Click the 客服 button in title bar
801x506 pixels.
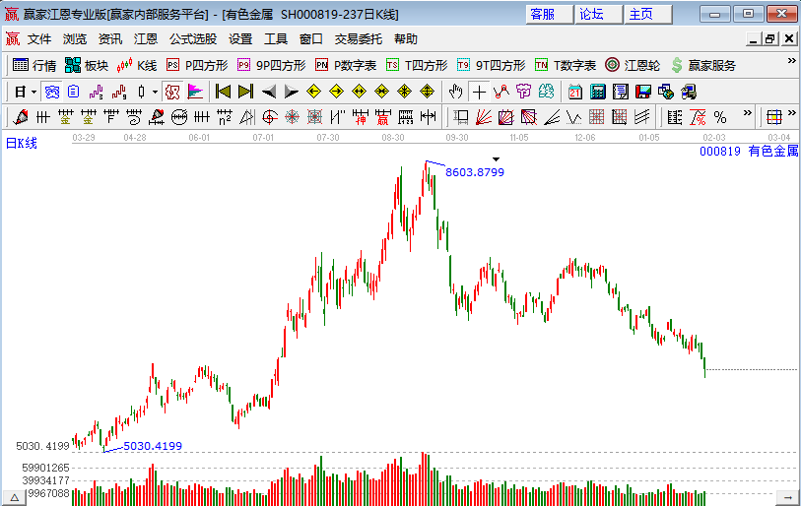tap(549, 15)
